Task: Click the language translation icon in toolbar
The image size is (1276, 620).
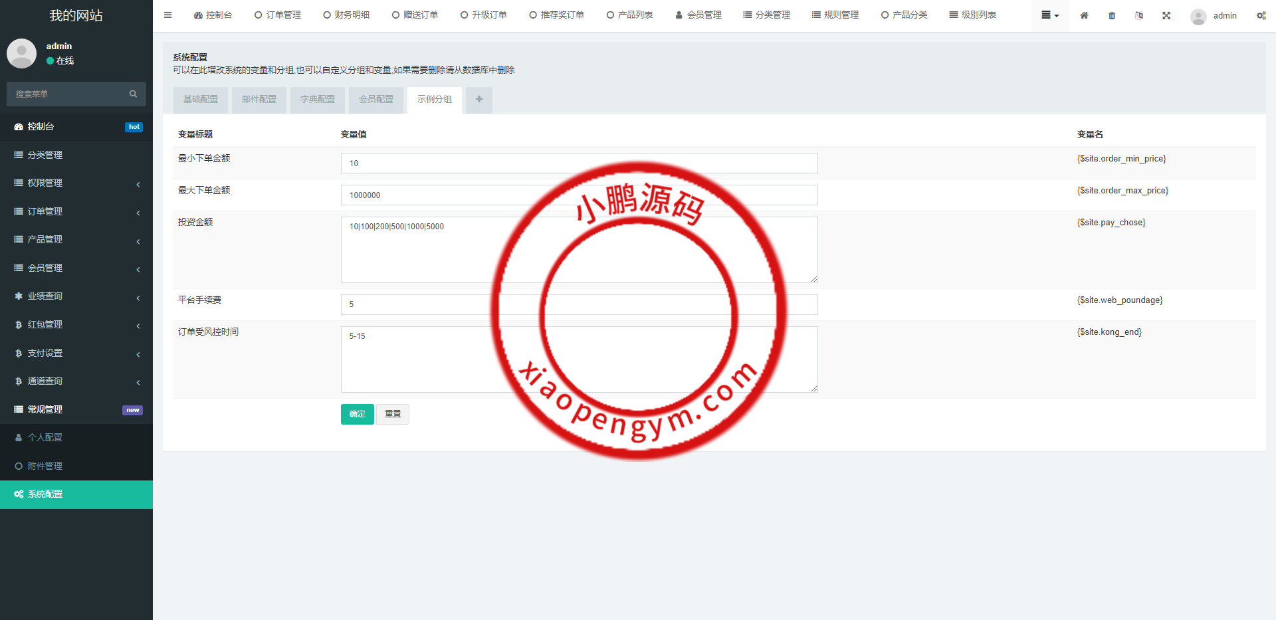Action: tap(1138, 15)
